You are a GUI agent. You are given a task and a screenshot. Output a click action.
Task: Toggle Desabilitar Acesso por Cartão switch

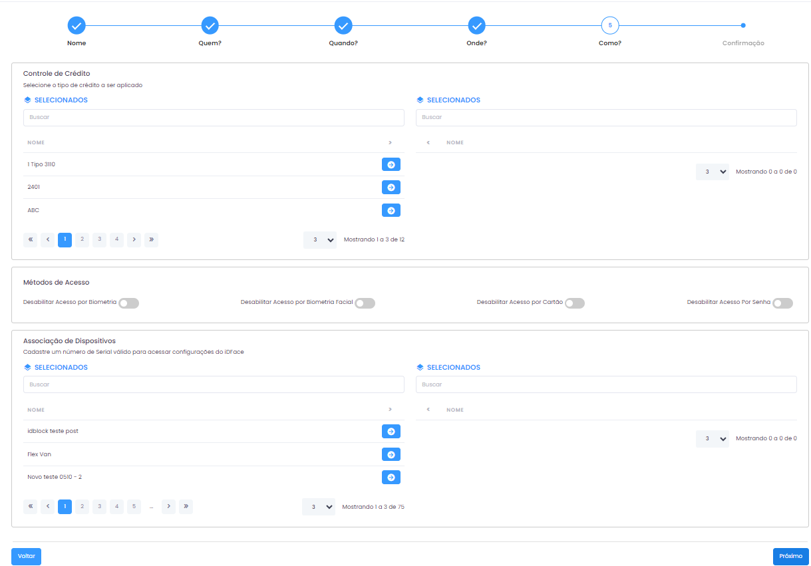pyautogui.click(x=574, y=303)
